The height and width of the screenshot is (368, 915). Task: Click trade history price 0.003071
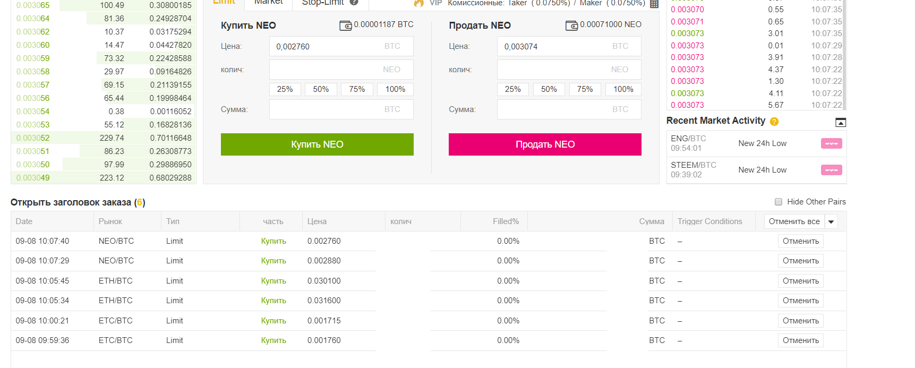687,22
